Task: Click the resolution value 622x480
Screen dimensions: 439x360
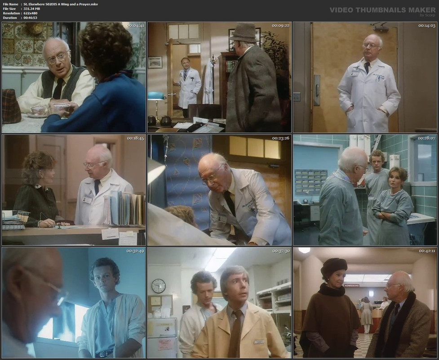Action: click(31, 13)
